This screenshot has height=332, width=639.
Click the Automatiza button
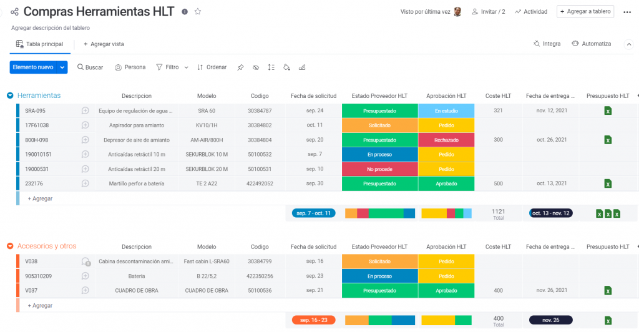point(590,44)
